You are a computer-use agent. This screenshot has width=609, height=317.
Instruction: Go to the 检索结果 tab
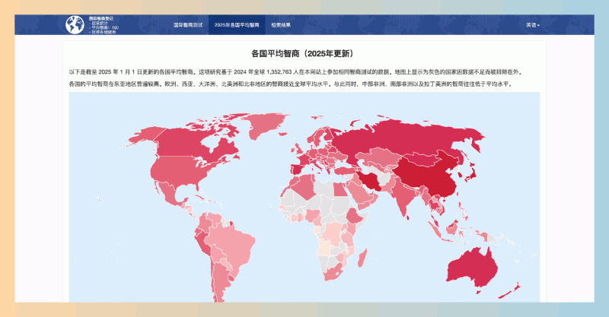coord(281,25)
